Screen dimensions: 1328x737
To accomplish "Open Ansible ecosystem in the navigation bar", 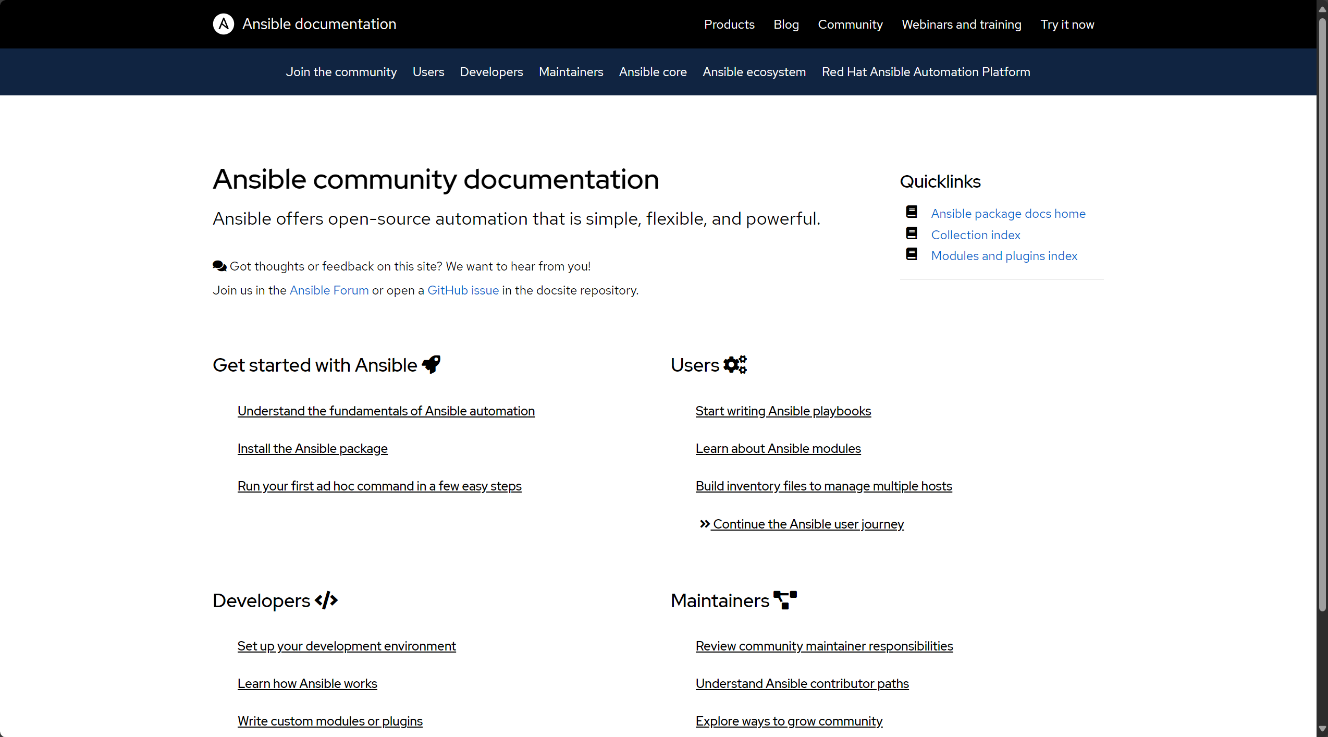I will (754, 72).
